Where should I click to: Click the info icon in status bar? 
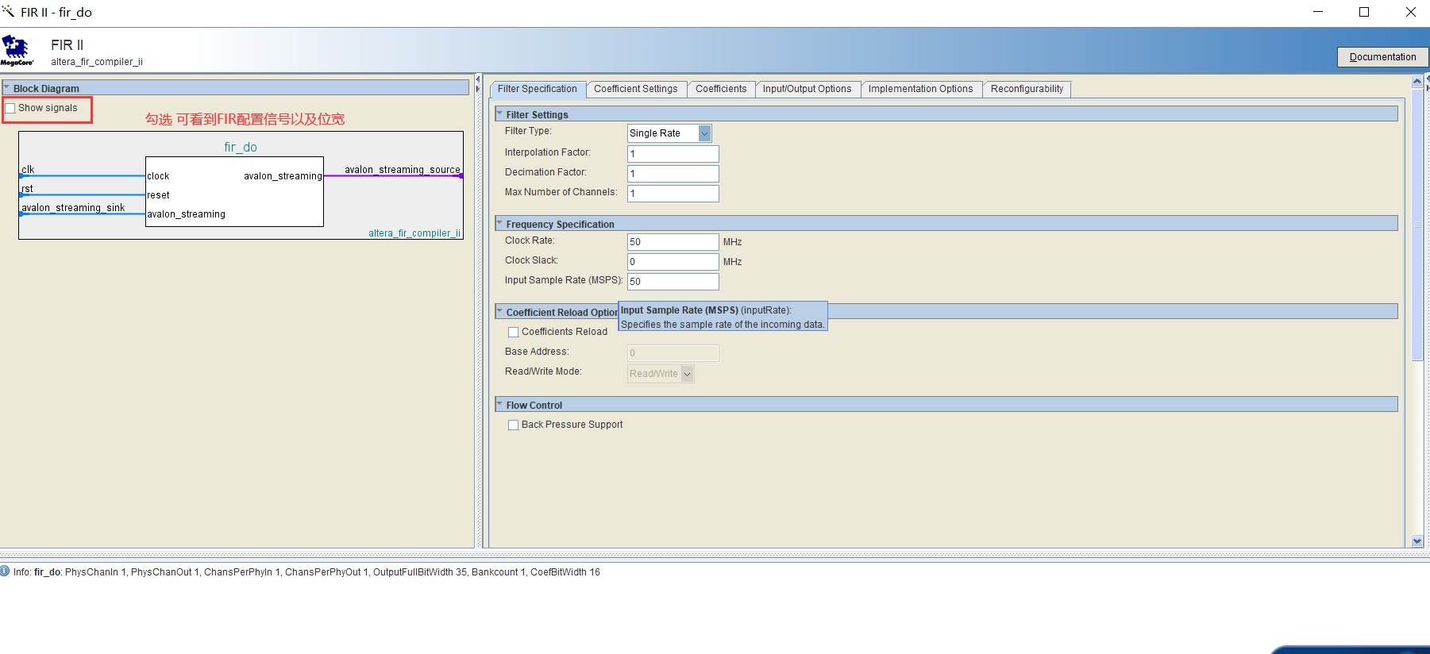pos(5,571)
